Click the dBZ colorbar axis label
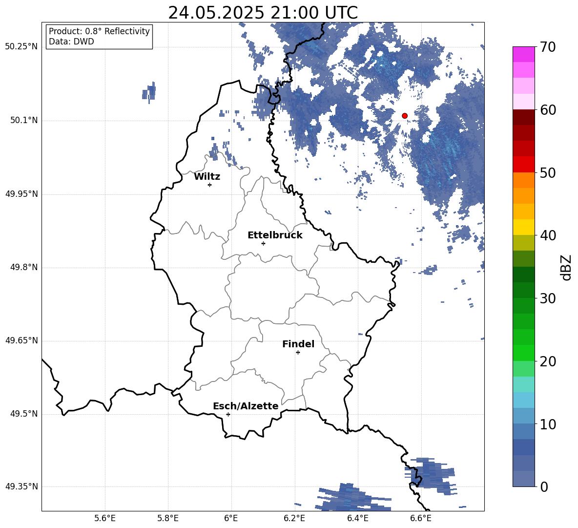The width and height of the screenshot is (578, 528). 566,267
